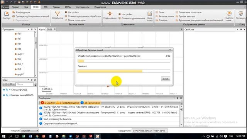Image resolution: width=247 pixels, height=139 pixels.
Task: Click Отменить результаты обработки
Action: pos(83,16)
